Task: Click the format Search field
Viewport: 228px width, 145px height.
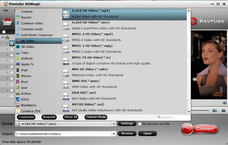Action: pyautogui.click(x=174, y=117)
